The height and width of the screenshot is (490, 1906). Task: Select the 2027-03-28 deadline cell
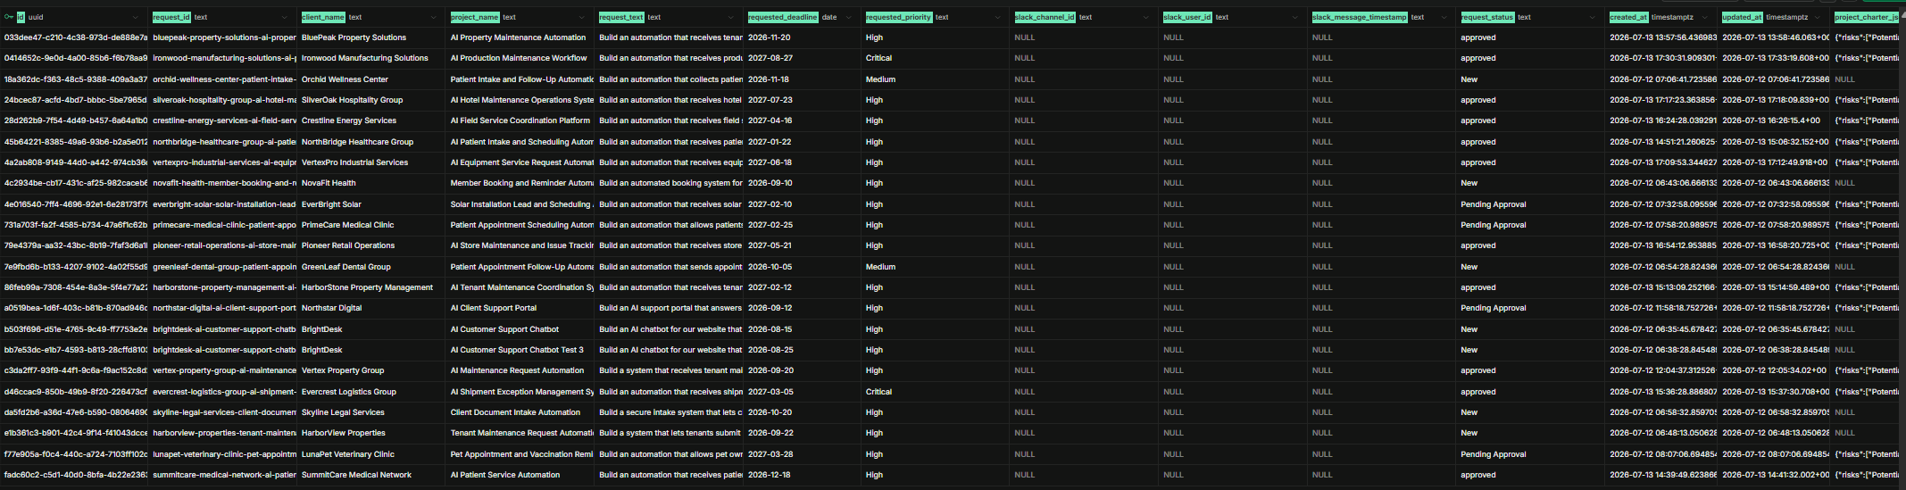[803, 454]
